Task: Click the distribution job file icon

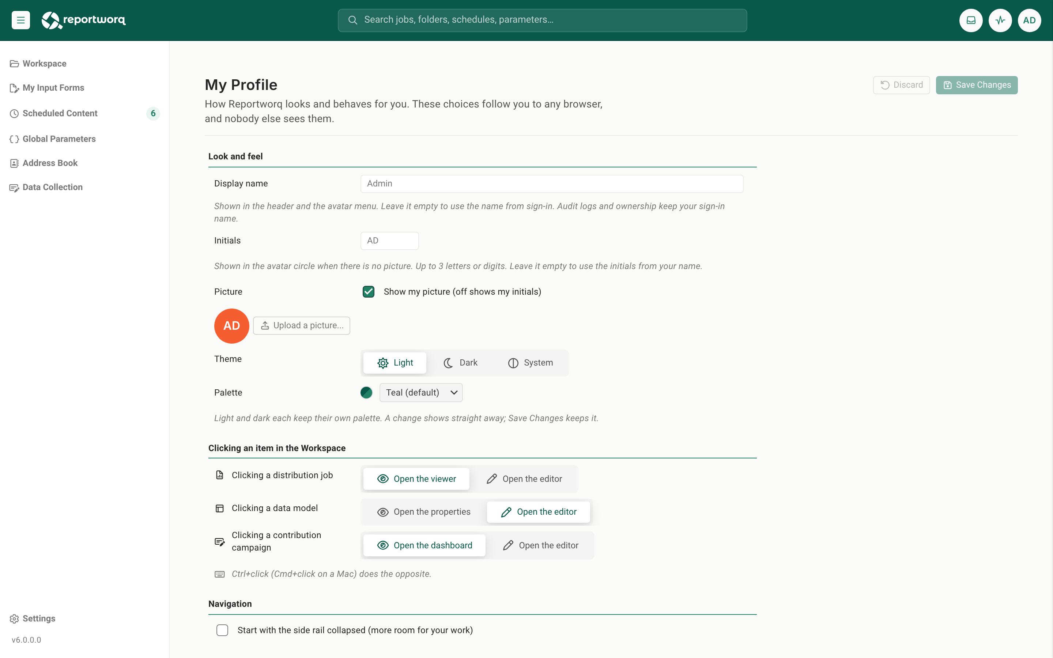Action: pos(220,475)
